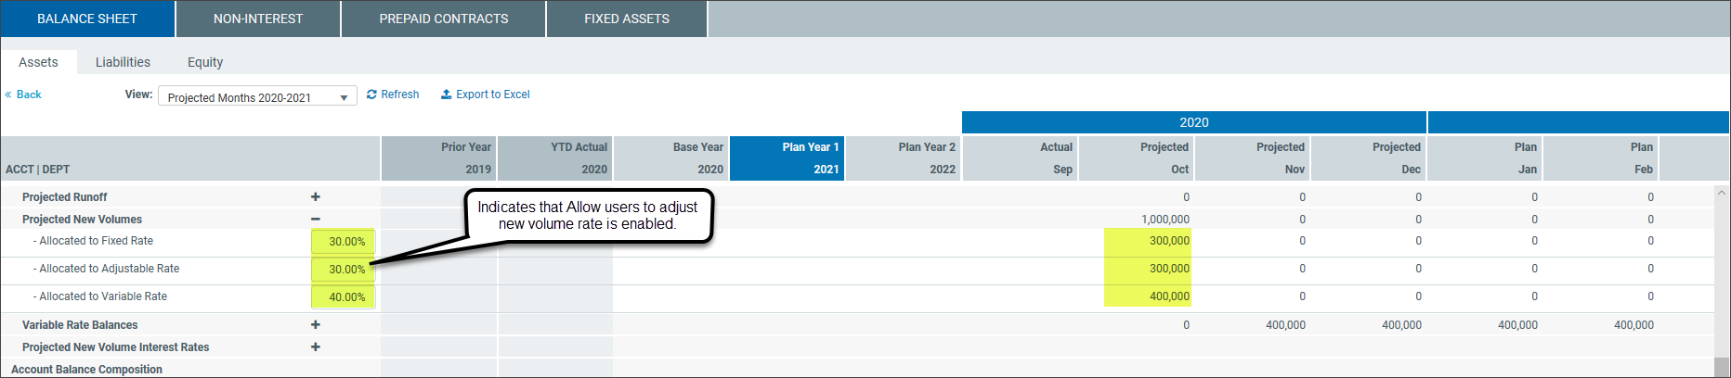Select the Plan Year 1 2021 column header
Viewport: 1731px width, 378px height.
[787, 158]
